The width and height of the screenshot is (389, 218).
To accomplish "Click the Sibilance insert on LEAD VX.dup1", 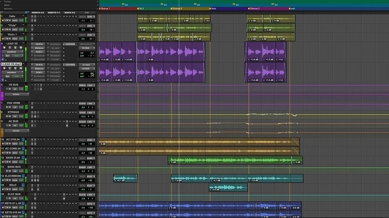I will tap(39, 68).
